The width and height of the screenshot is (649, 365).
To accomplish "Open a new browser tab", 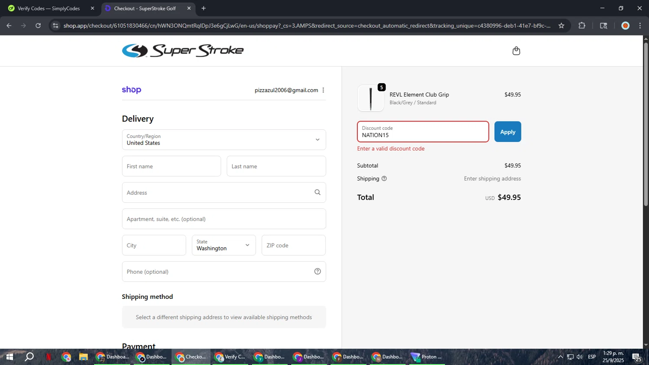I will point(204,8).
